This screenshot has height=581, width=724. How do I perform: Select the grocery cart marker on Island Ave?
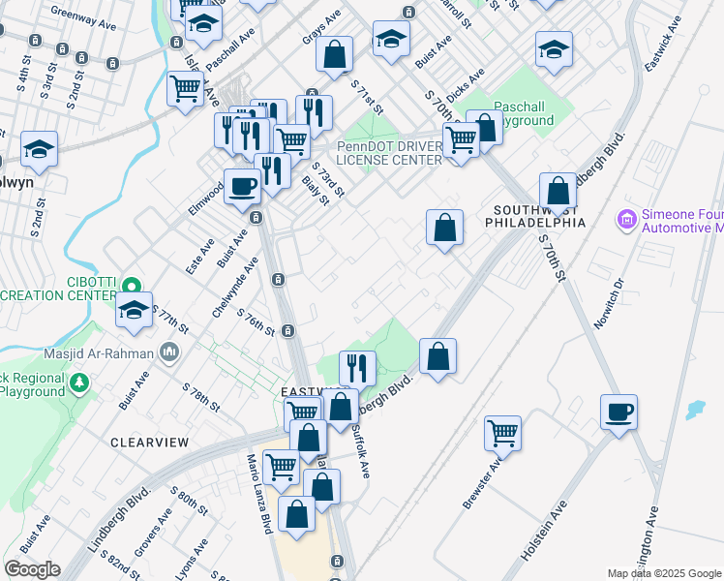point(185,90)
